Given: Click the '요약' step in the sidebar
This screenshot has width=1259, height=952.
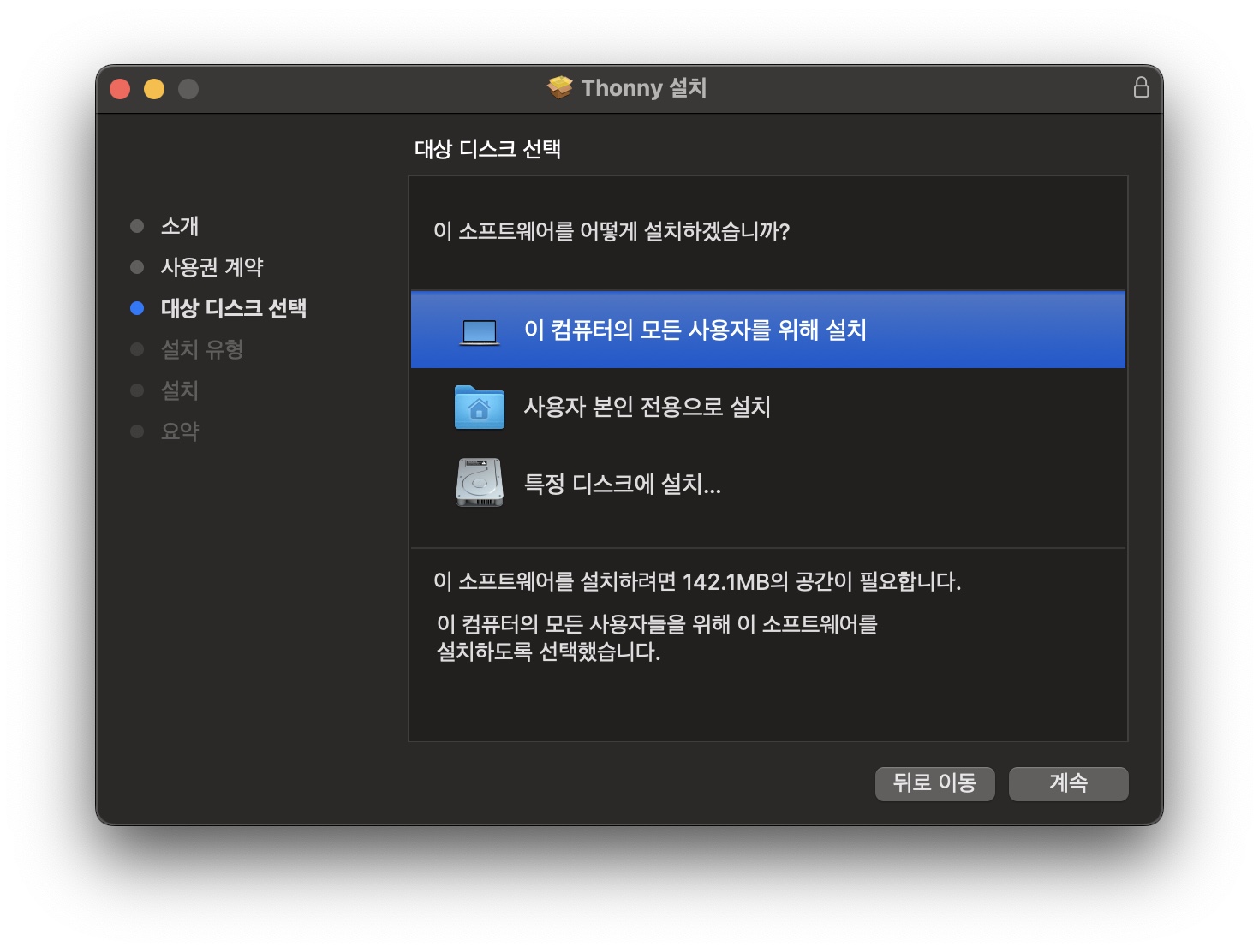Looking at the screenshot, I should (180, 431).
